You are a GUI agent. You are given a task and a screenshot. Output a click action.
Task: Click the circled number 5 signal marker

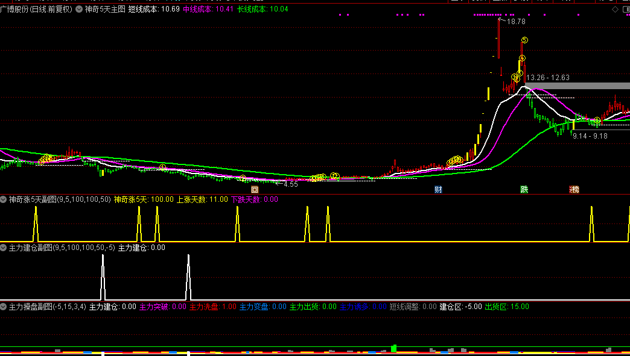(524, 40)
